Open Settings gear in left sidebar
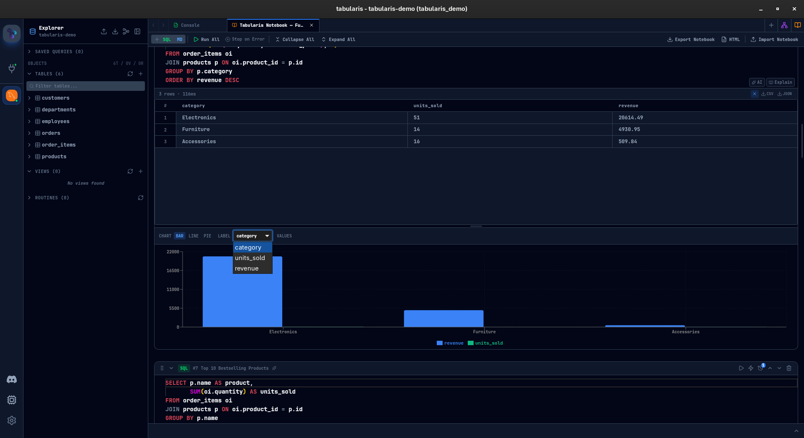This screenshot has height=438, width=804. tap(12, 420)
